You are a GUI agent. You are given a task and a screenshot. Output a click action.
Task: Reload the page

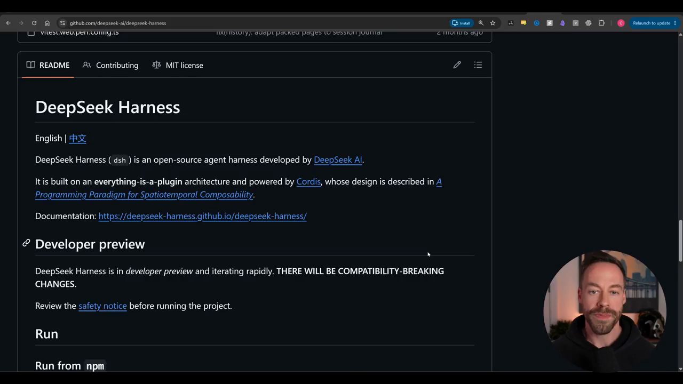tap(34, 23)
